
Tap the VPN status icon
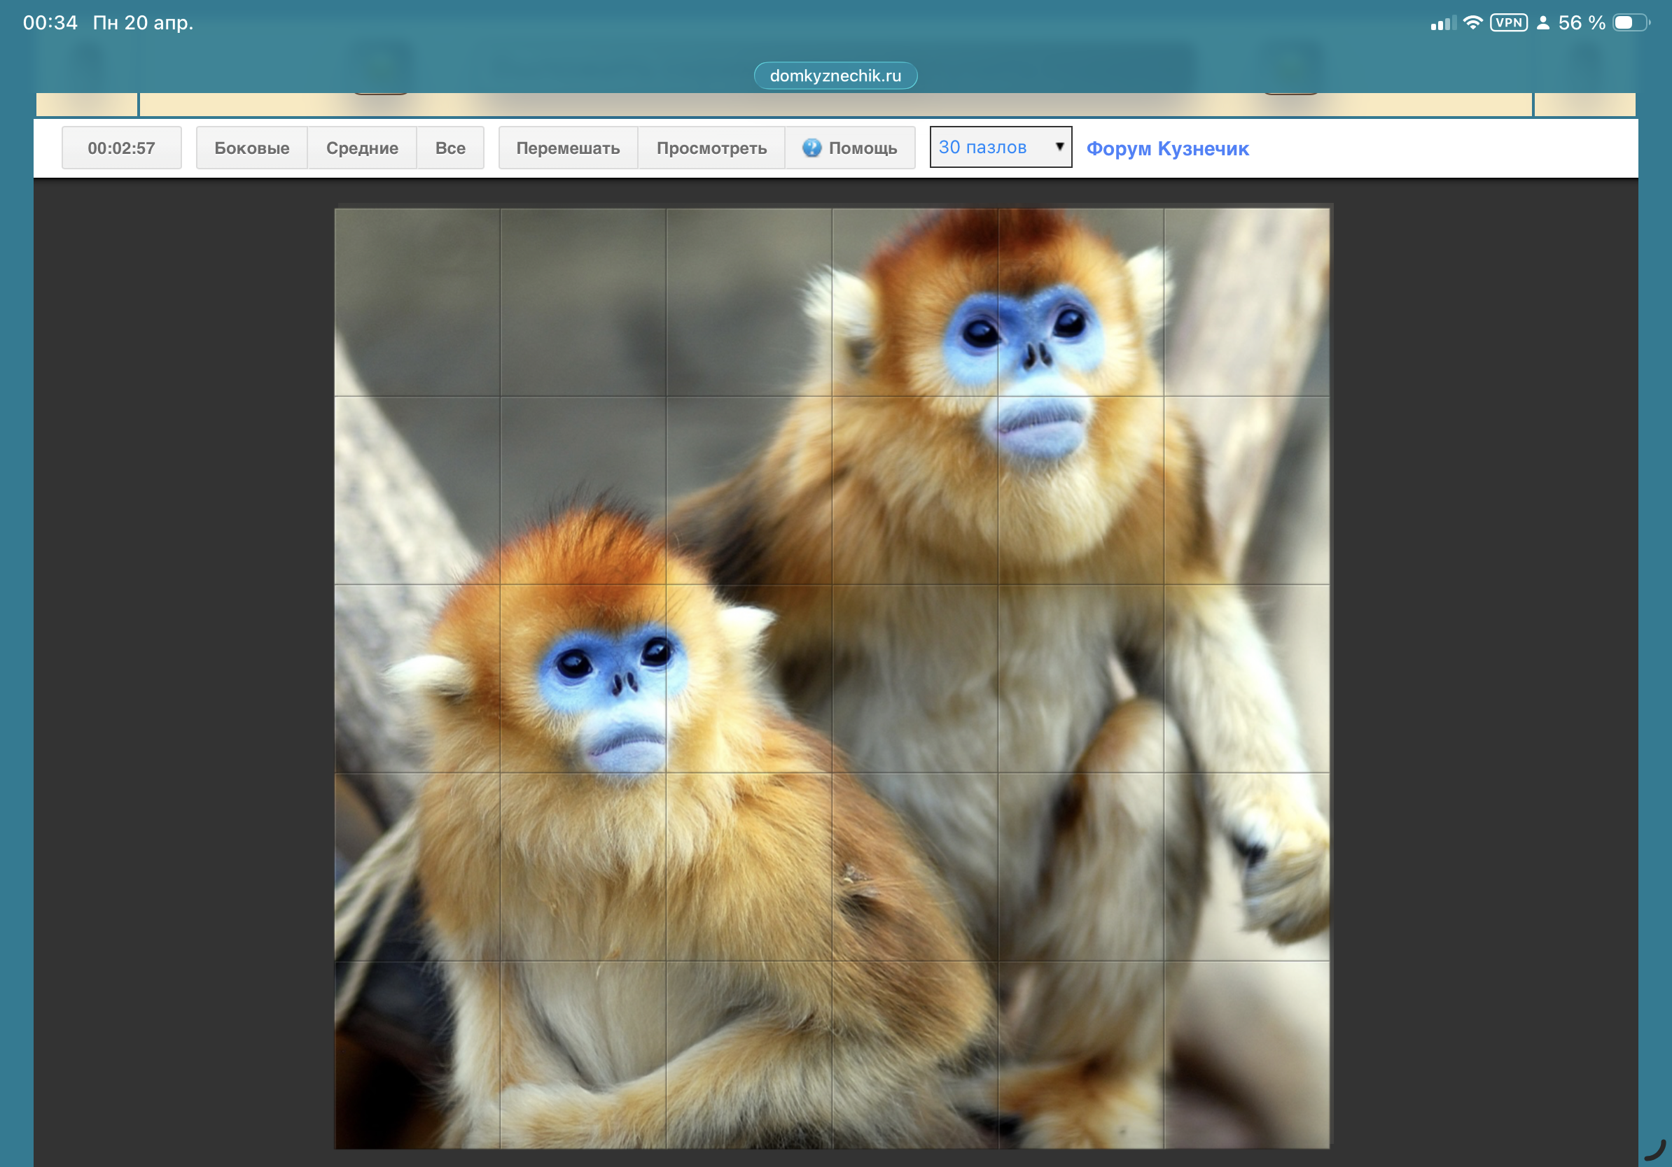(1508, 22)
